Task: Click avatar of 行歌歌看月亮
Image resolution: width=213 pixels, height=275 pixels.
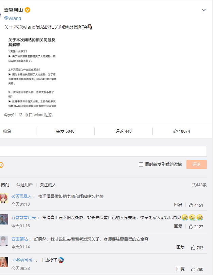Action: (x=4, y=219)
